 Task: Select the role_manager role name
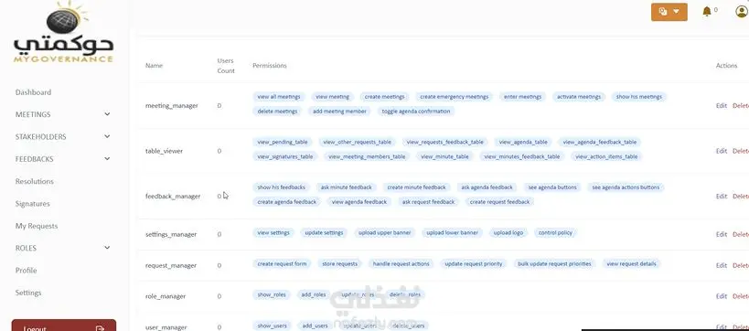166,296
